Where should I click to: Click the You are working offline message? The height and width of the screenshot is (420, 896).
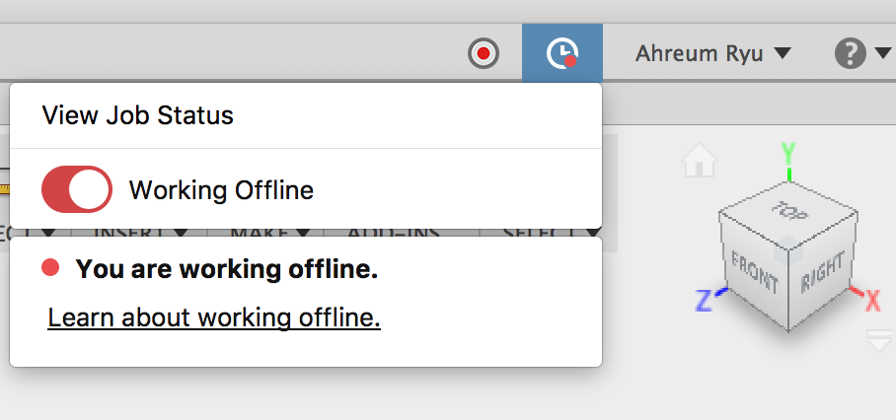pos(226,268)
